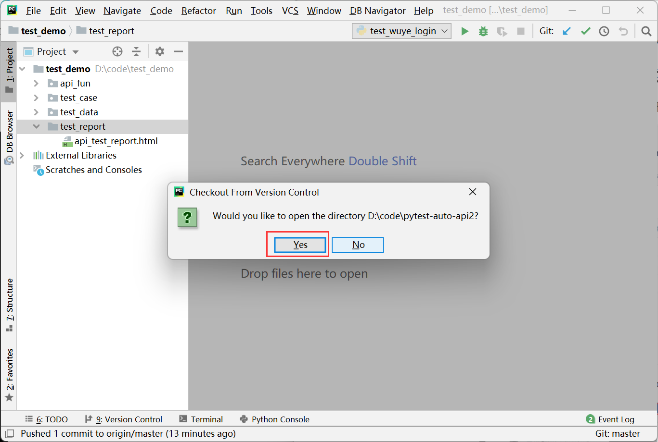The width and height of the screenshot is (658, 442).
Task: Hide the Project panel with minus icon
Action: tap(179, 51)
